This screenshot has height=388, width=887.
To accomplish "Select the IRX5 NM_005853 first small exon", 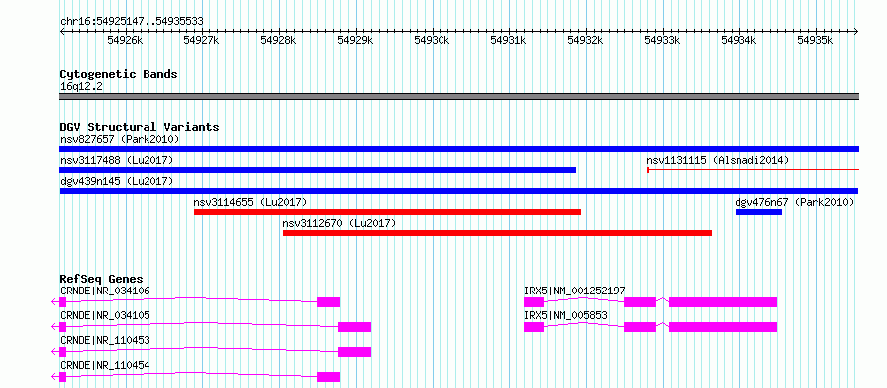I will (534, 327).
